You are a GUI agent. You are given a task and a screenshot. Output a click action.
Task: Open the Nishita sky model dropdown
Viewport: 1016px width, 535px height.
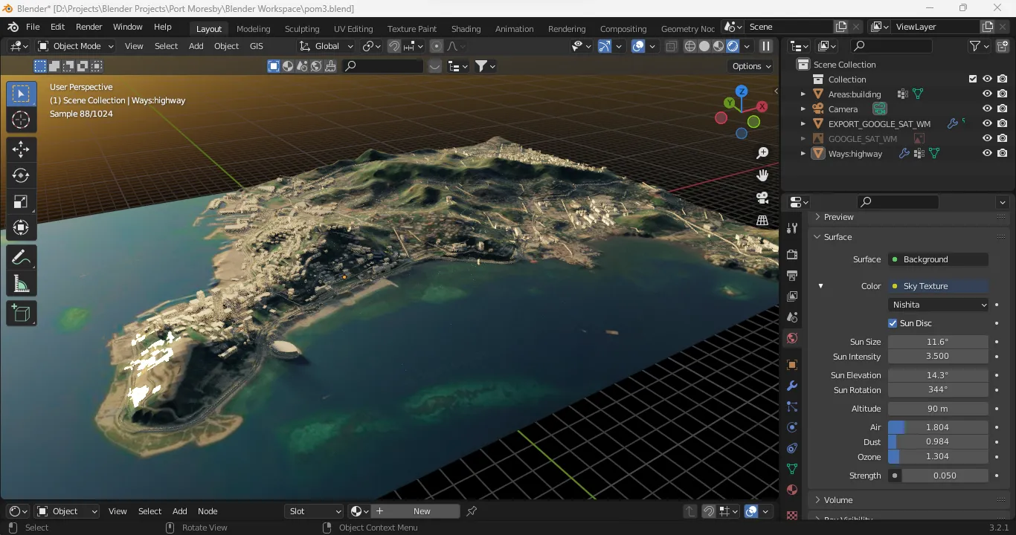coord(938,304)
